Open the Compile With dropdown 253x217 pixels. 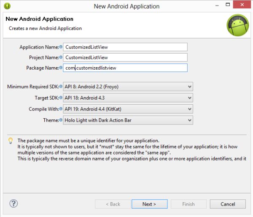[x=128, y=109]
